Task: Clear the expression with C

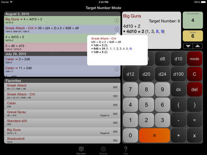Action: [194, 74]
